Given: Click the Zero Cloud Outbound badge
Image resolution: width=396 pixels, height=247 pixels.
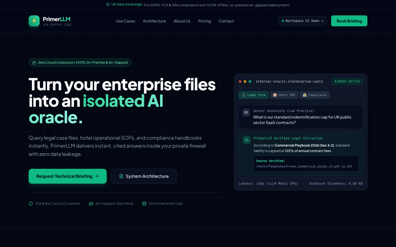Looking at the screenshot, I should (x=80, y=63).
